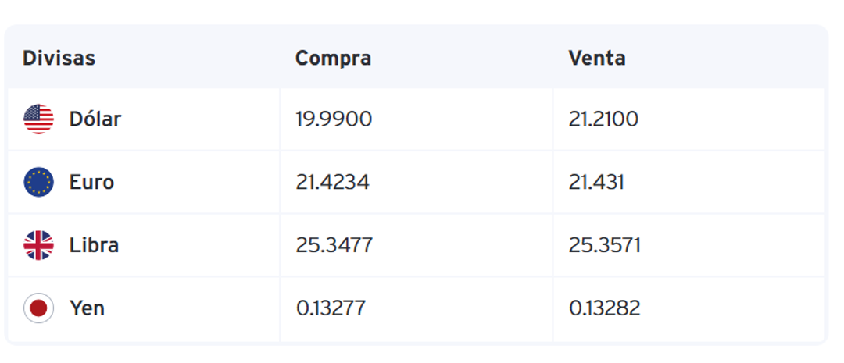This screenshot has width=844, height=363.
Task: Click Libra compra value 25.3477
Action: (334, 245)
